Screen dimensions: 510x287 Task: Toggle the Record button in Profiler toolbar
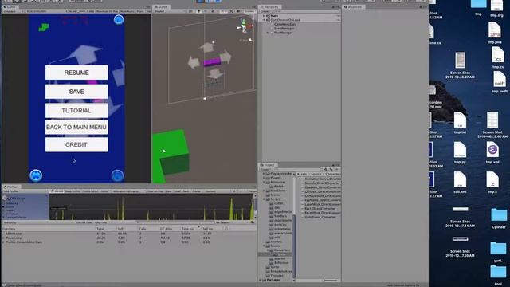click(58, 191)
